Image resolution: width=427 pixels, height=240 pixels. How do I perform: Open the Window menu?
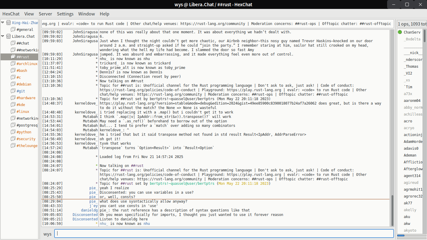pyautogui.click(x=87, y=14)
